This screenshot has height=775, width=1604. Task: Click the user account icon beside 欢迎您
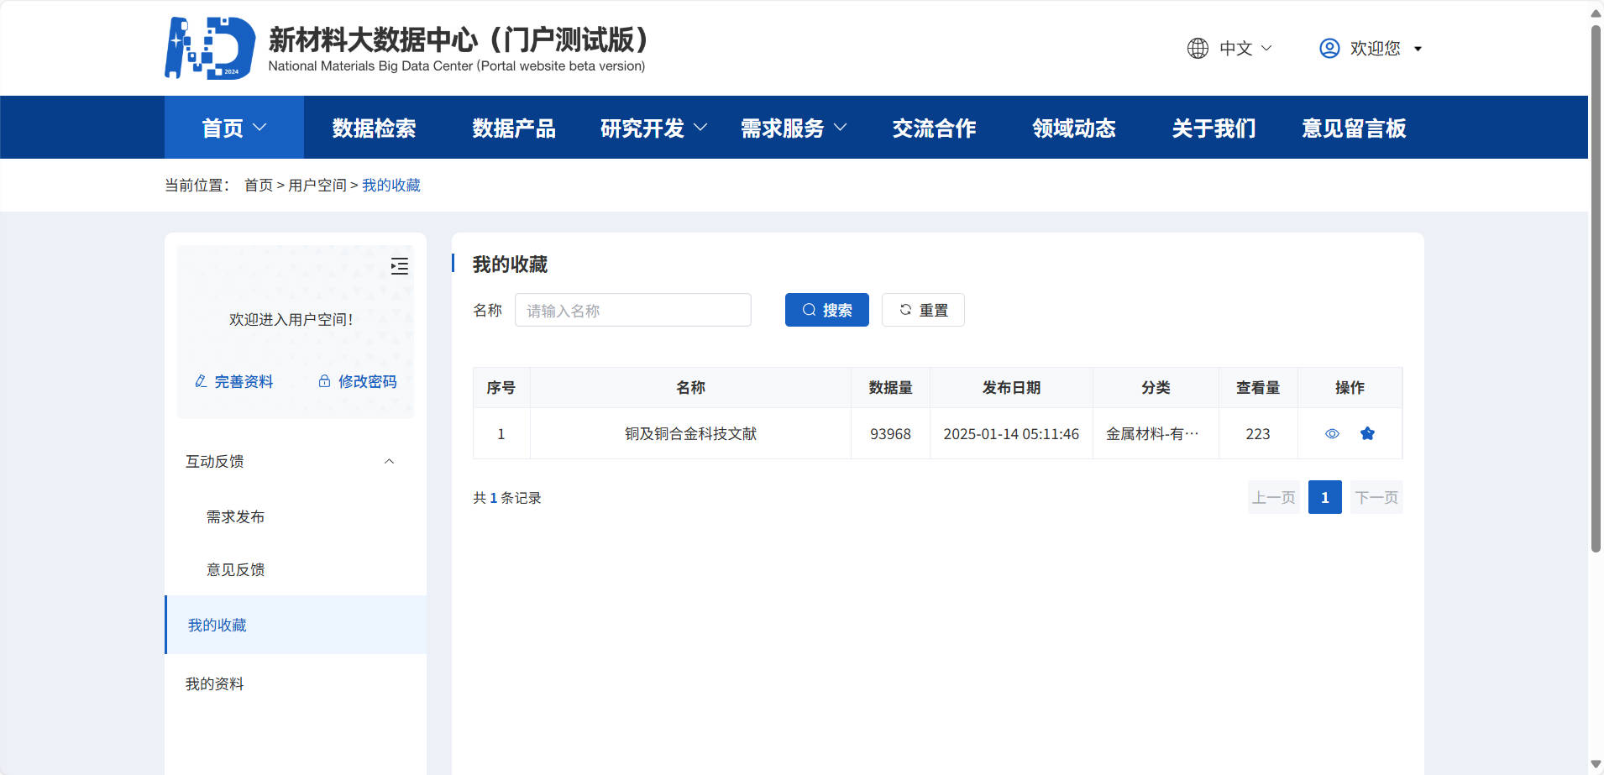tap(1328, 48)
